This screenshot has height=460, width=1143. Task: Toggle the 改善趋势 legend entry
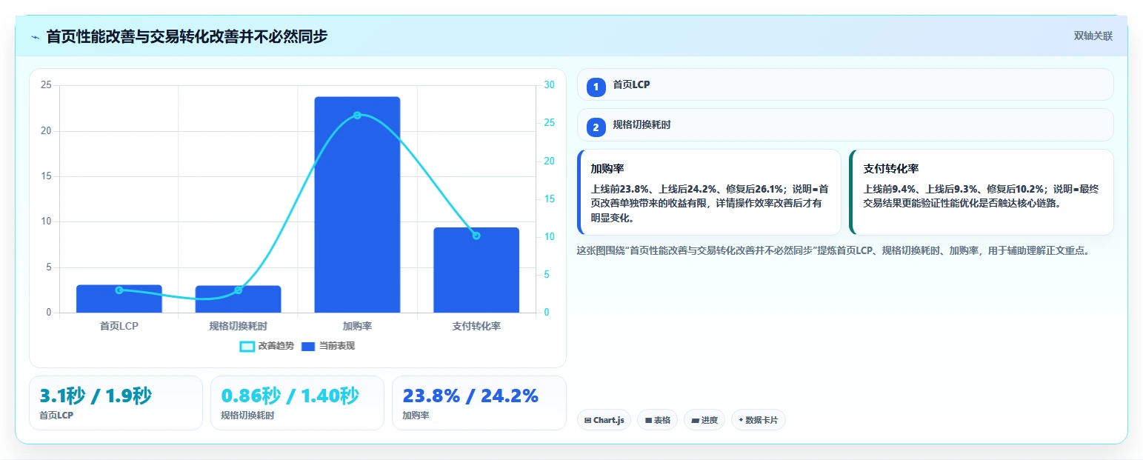[267, 346]
